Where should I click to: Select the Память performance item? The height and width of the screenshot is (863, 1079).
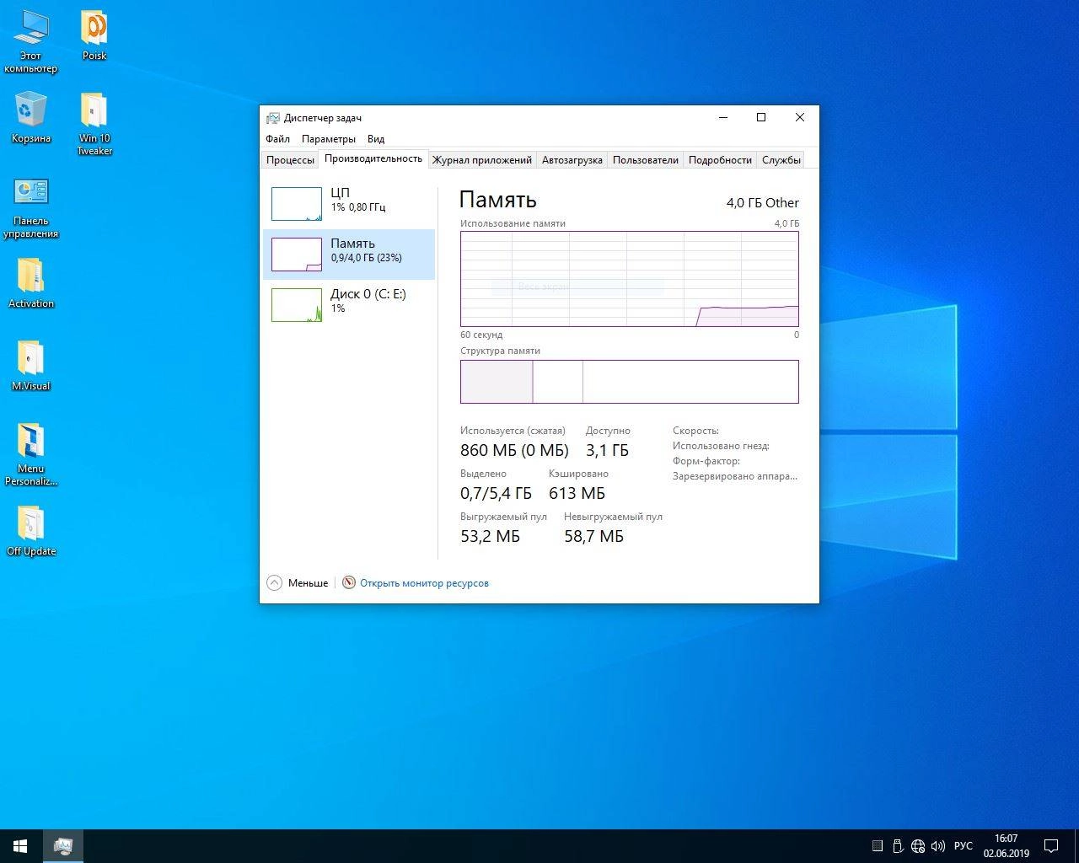[x=349, y=255]
